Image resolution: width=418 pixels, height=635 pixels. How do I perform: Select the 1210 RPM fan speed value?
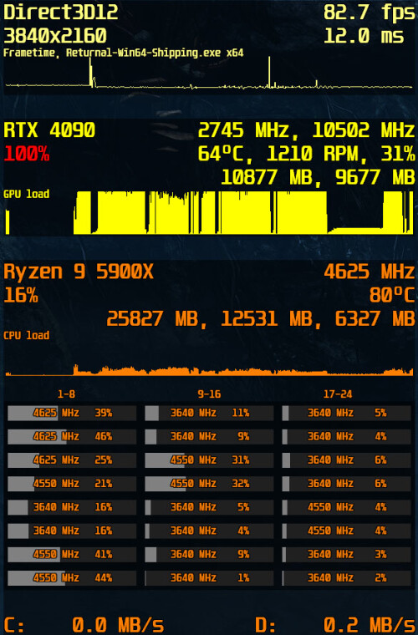click(318, 154)
